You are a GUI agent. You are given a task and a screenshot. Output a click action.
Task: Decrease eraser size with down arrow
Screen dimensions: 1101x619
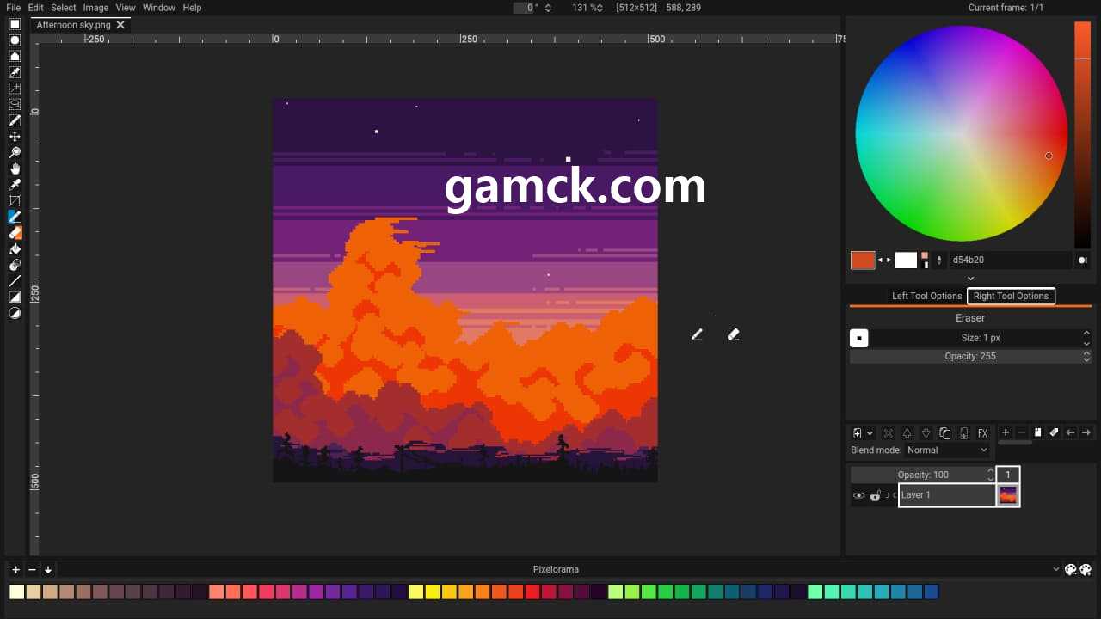click(1086, 342)
